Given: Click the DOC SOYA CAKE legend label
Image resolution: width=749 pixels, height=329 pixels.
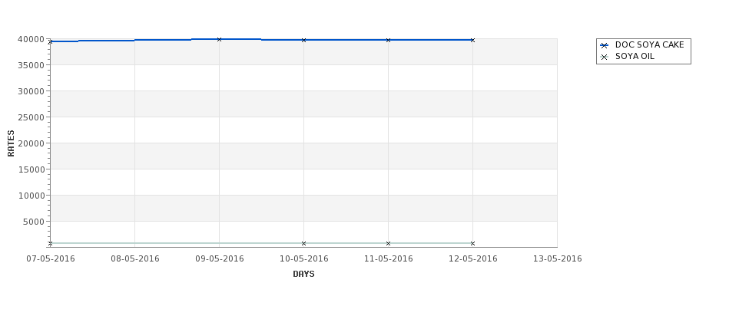Looking at the screenshot, I should click(650, 44).
